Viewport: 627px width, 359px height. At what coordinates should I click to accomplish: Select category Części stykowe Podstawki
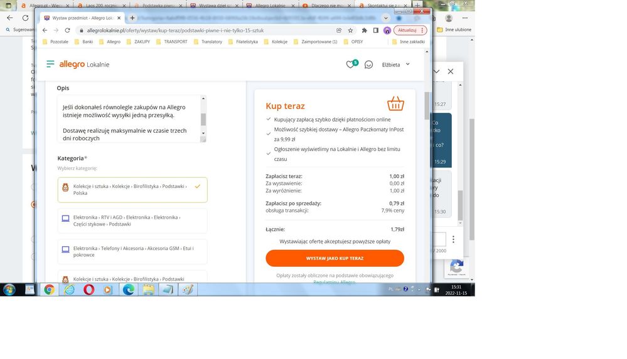132,221
